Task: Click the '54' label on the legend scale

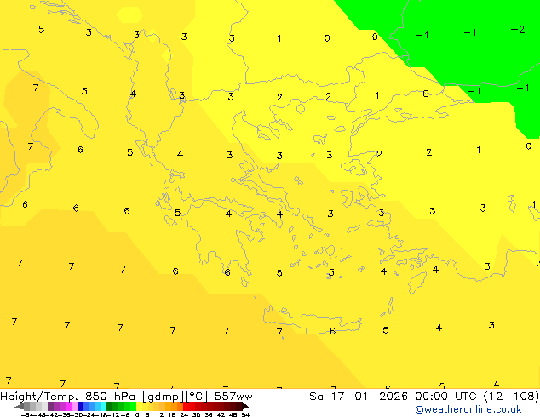Action: (245, 414)
